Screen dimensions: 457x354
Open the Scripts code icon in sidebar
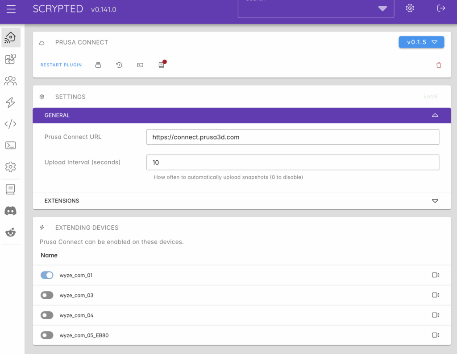pos(10,124)
